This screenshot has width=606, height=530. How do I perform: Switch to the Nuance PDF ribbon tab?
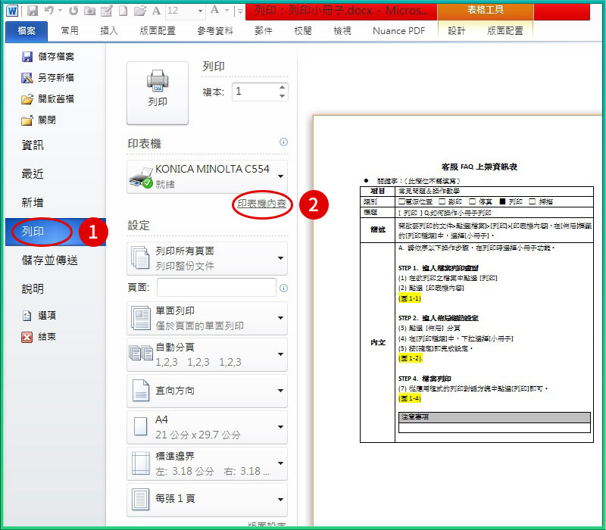(398, 31)
